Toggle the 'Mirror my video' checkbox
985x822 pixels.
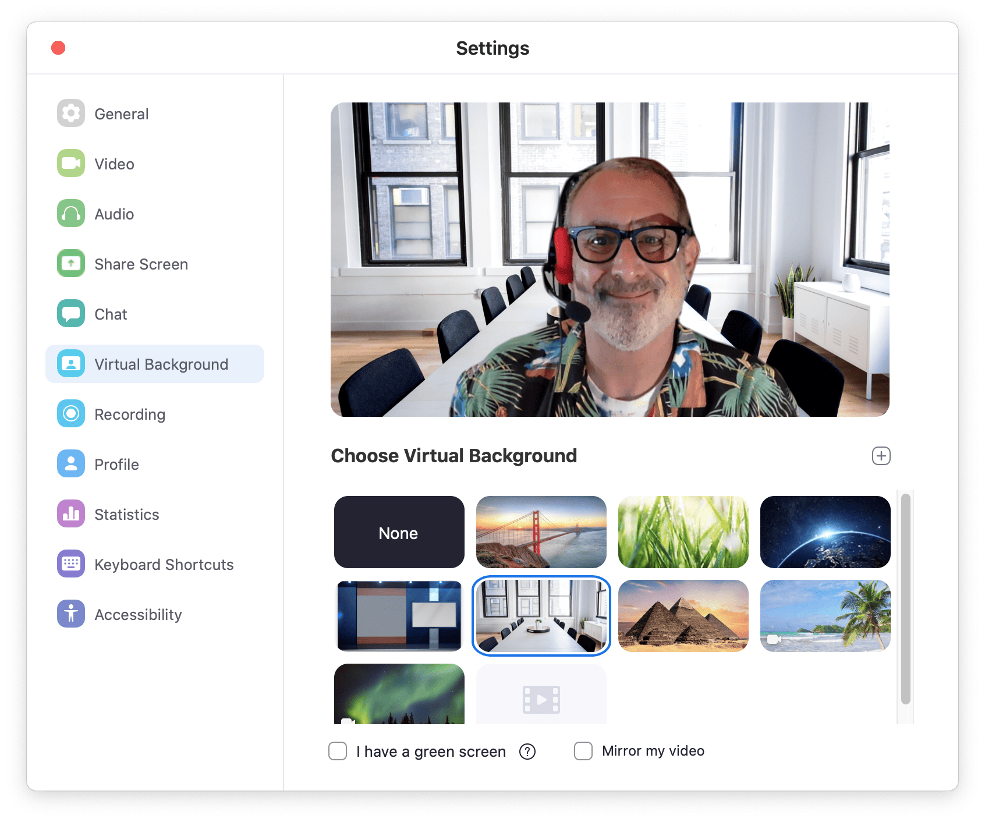coord(583,751)
